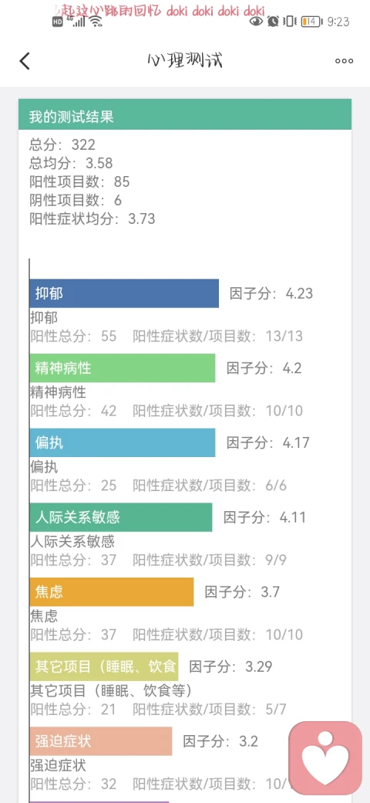The image size is (370, 803).
Task: Select the blue 抑郁 bar
Action: [x=124, y=293]
